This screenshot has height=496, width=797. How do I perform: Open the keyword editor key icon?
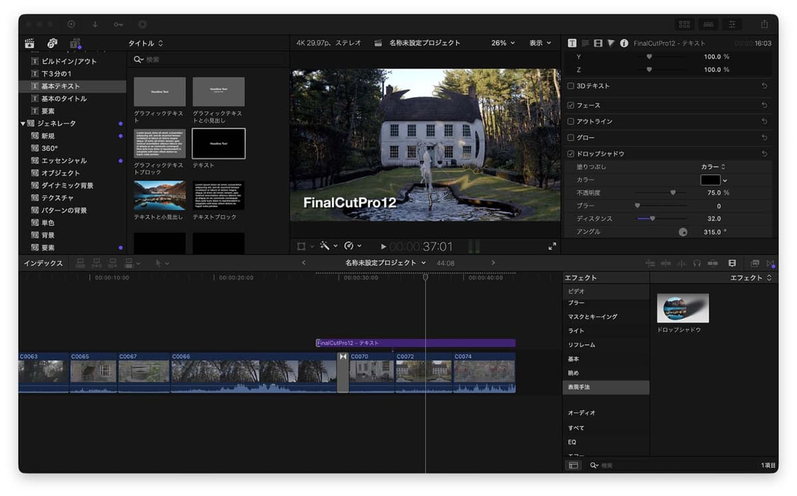[x=118, y=24]
